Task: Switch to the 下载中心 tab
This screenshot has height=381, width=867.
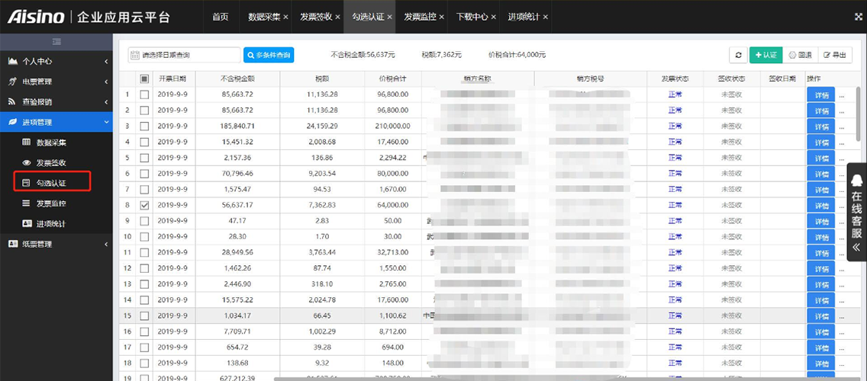Action: [x=472, y=17]
